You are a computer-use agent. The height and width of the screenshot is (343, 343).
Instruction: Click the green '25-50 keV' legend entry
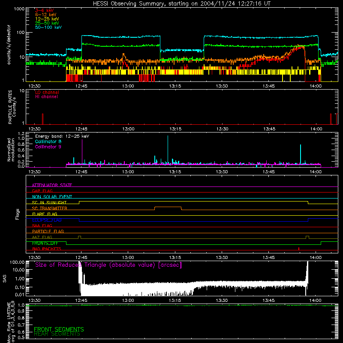point(47,23)
